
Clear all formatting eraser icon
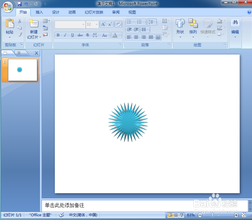[x=118, y=24]
